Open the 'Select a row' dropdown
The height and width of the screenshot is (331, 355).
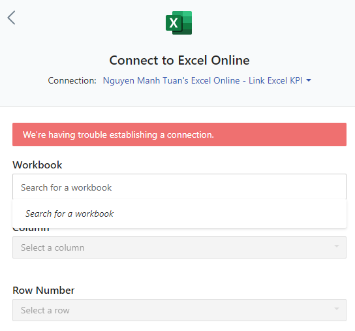(179, 310)
